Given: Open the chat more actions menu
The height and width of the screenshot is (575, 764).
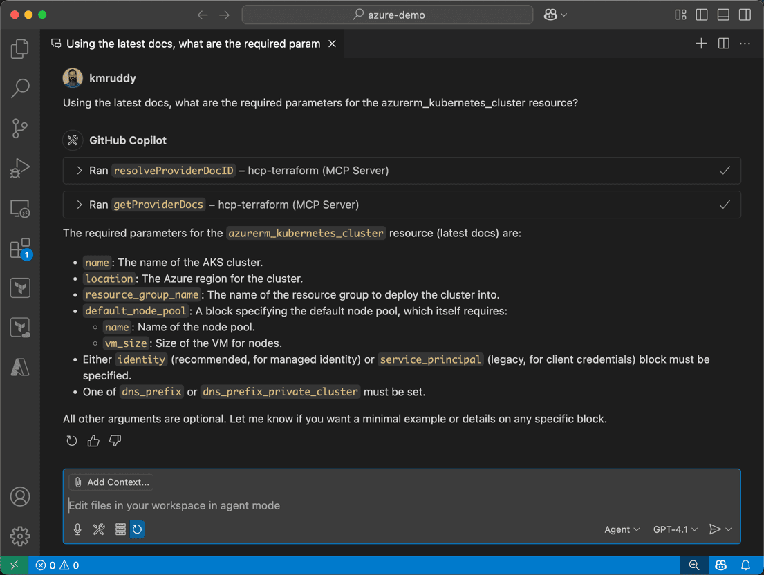Looking at the screenshot, I should (x=745, y=43).
